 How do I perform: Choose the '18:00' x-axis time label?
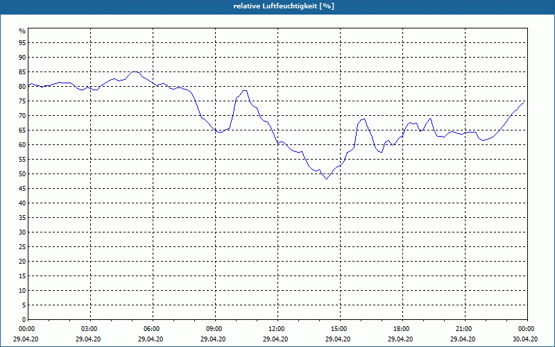[x=403, y=329]
